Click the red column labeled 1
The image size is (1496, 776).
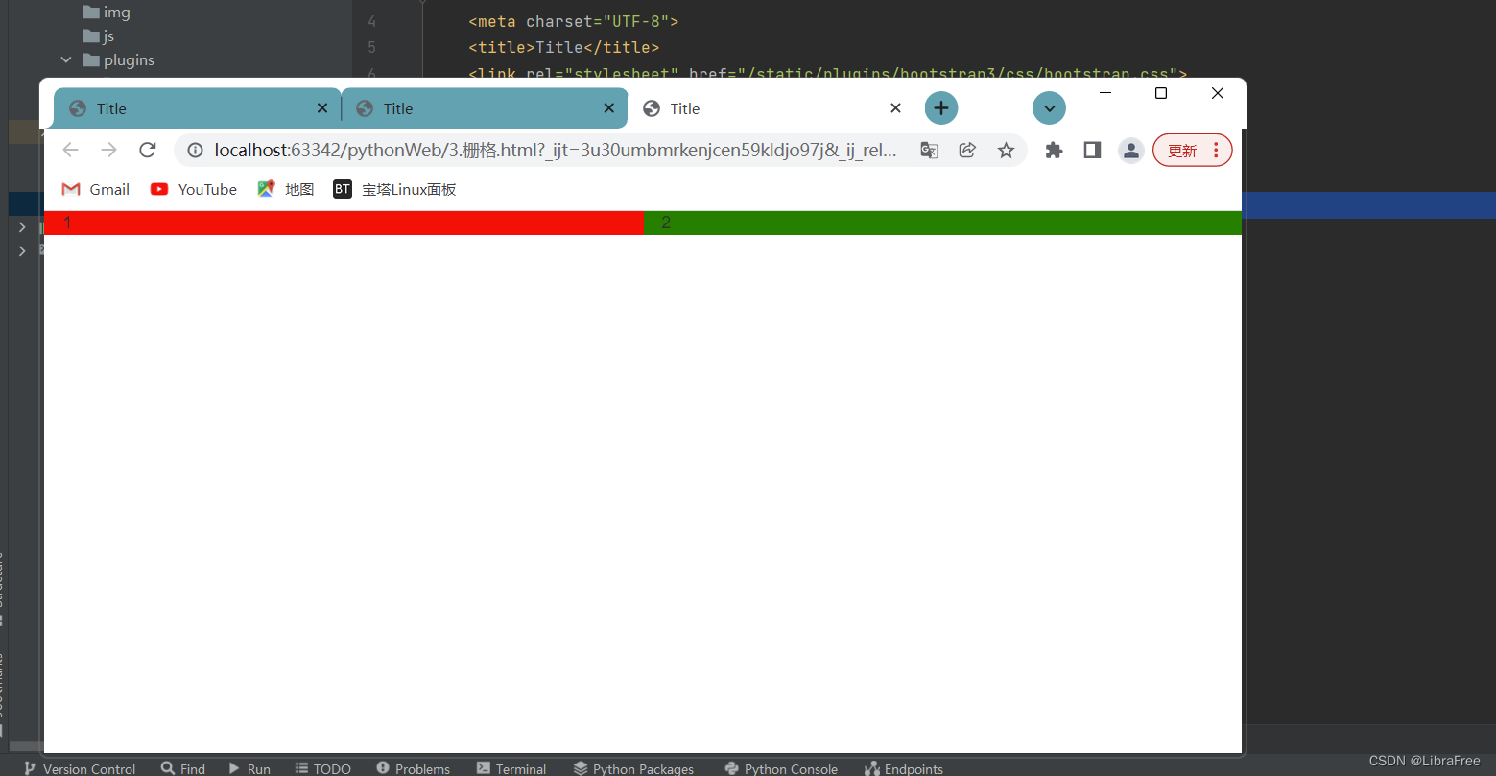click(344, 223)
